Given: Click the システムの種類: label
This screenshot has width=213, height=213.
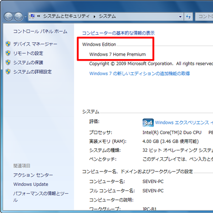Looking at the screenshot, I should point(105,150).
